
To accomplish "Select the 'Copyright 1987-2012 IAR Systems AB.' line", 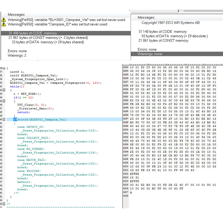I will pyautogui.click(x=171, y=23).
